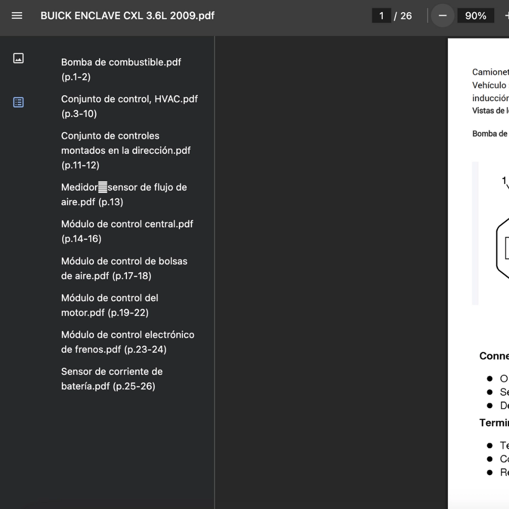Jump to Módulo de control central.pdf
Viewport: 509px width, 509px height.
127,231
